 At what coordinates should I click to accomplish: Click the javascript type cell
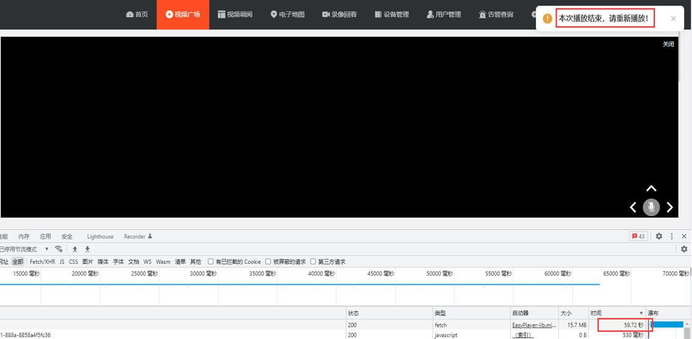(472, 335)
